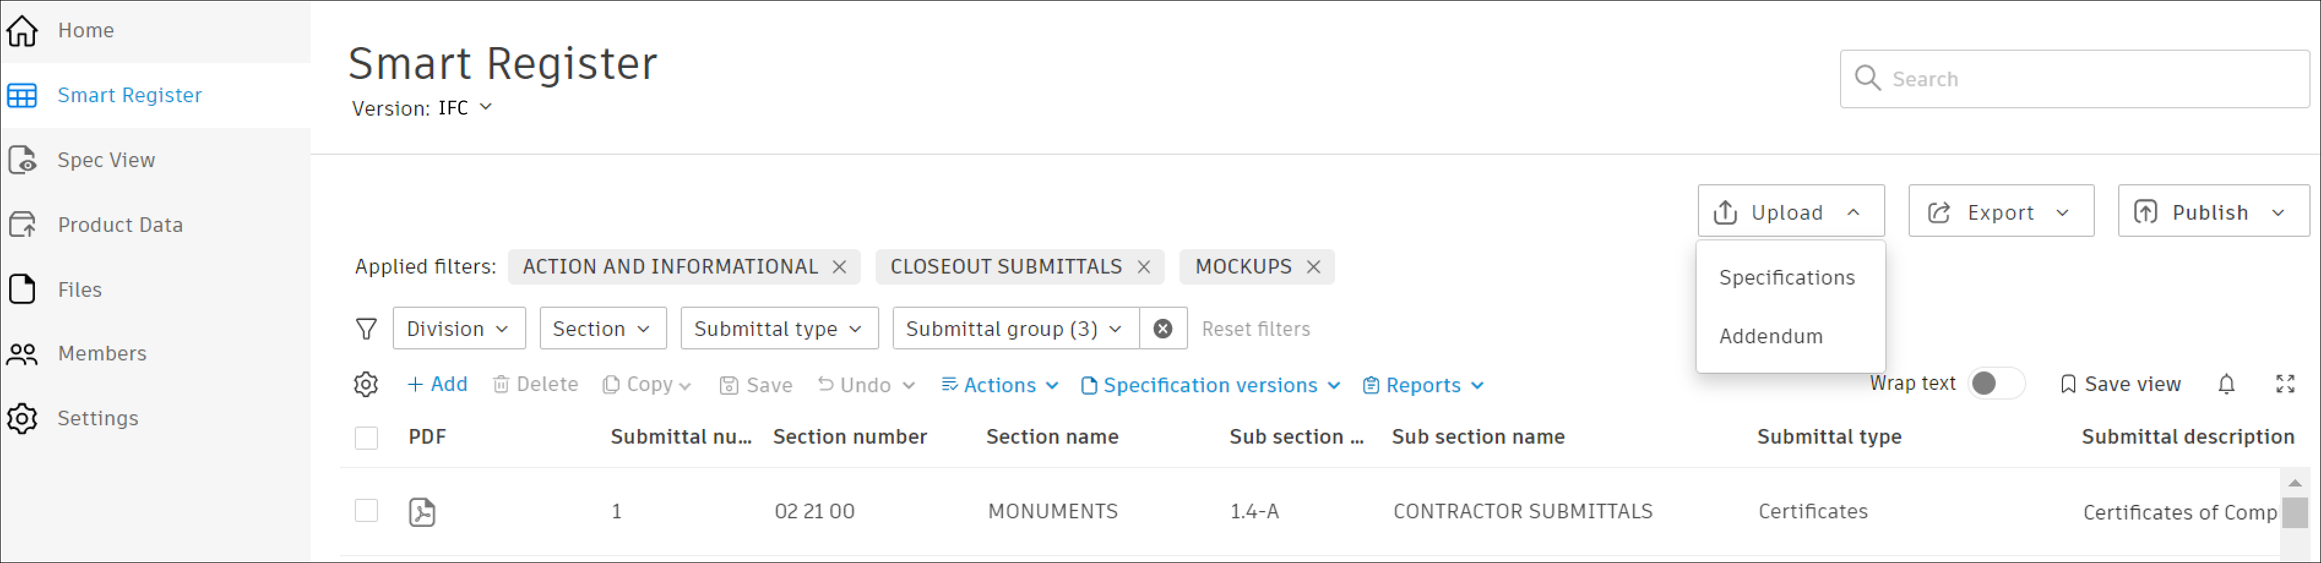
Task: Open the notifications bell icon
Action: [x=2225, y=385]
